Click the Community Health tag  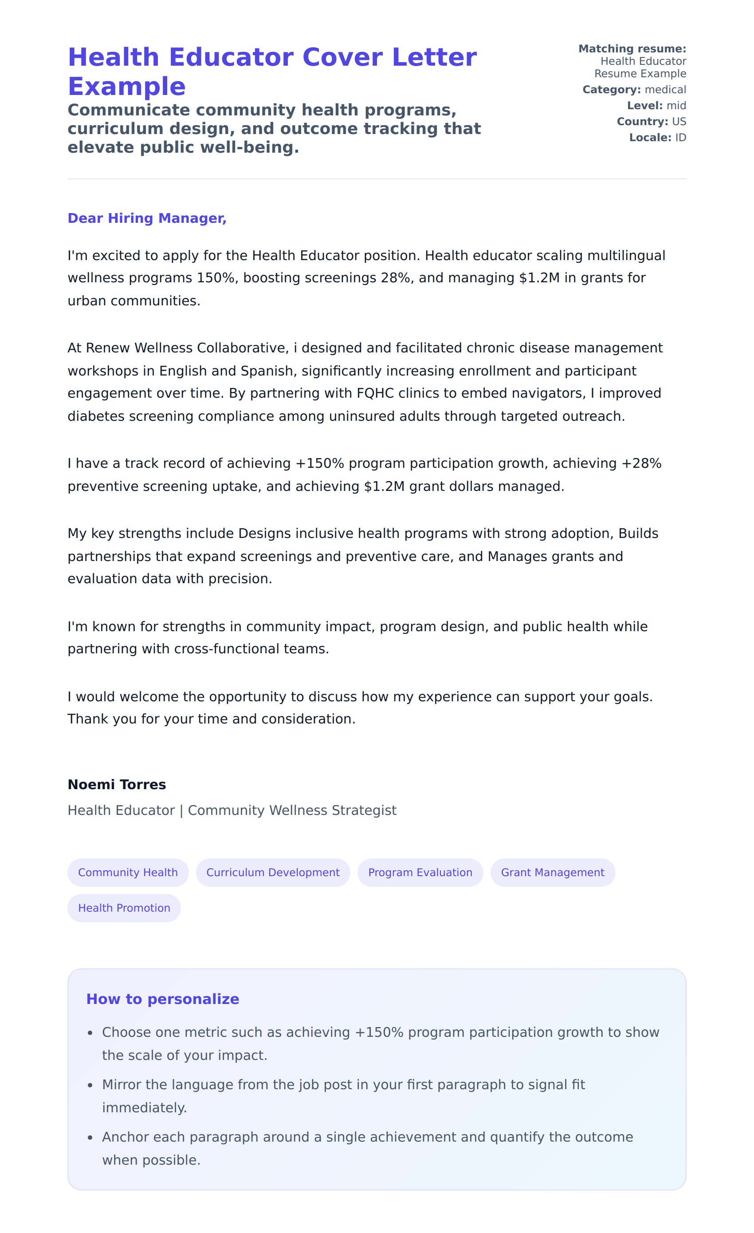(128, 872)
